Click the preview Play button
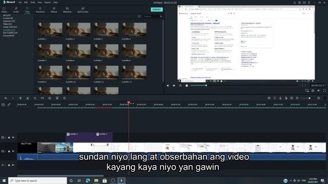The image size is (328, 184). point(174,85)
